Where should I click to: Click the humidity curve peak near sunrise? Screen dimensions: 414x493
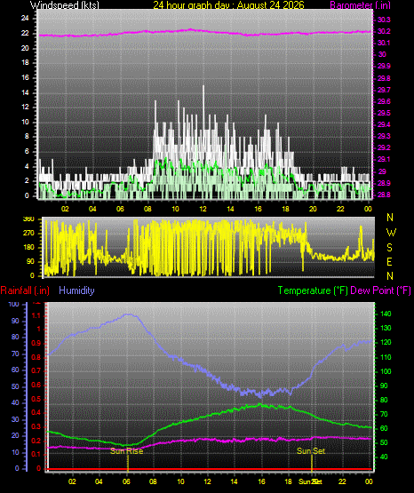(129, 314)
